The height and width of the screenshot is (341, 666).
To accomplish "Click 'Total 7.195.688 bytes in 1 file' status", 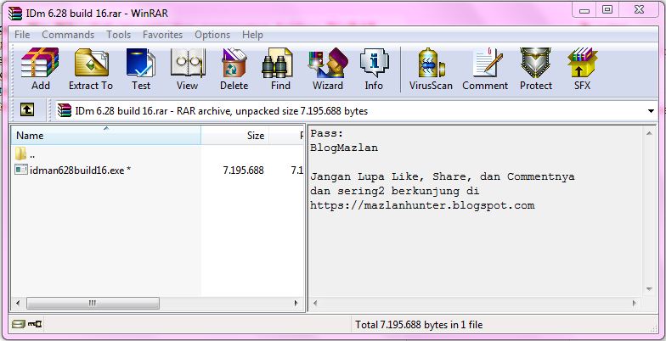I will (419, 325).
